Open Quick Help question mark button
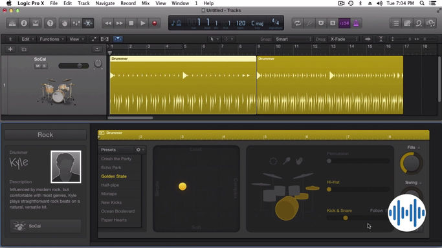The width and height of the screenshot is (442, 248). tap(50, 23)
